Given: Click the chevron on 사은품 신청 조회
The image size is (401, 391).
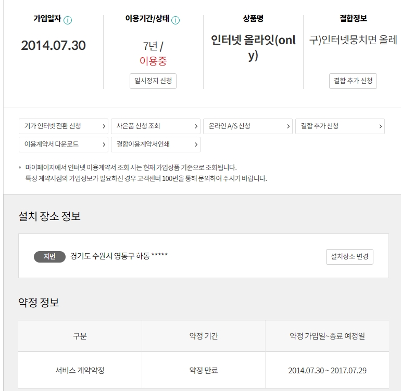Looking at the screenshot, I should [196, 126].
